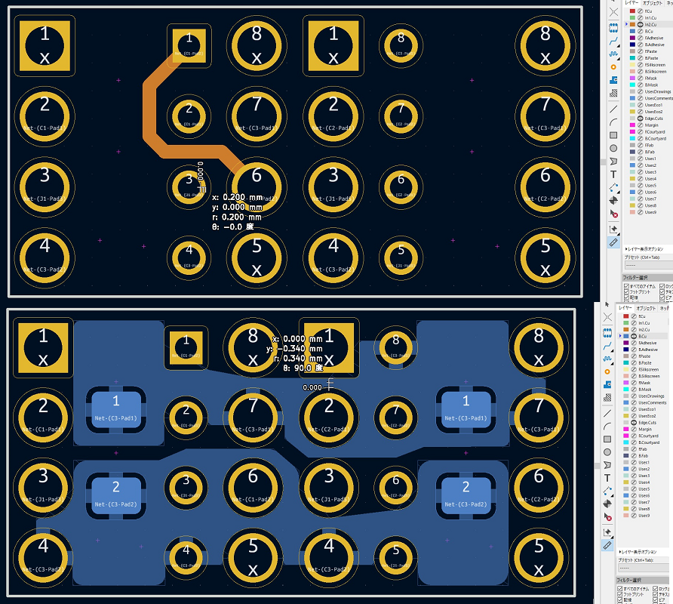Viewport: 673px width, 604px height.
Task: Select set origin tool in lower window
Action: (x=607, y=532)
